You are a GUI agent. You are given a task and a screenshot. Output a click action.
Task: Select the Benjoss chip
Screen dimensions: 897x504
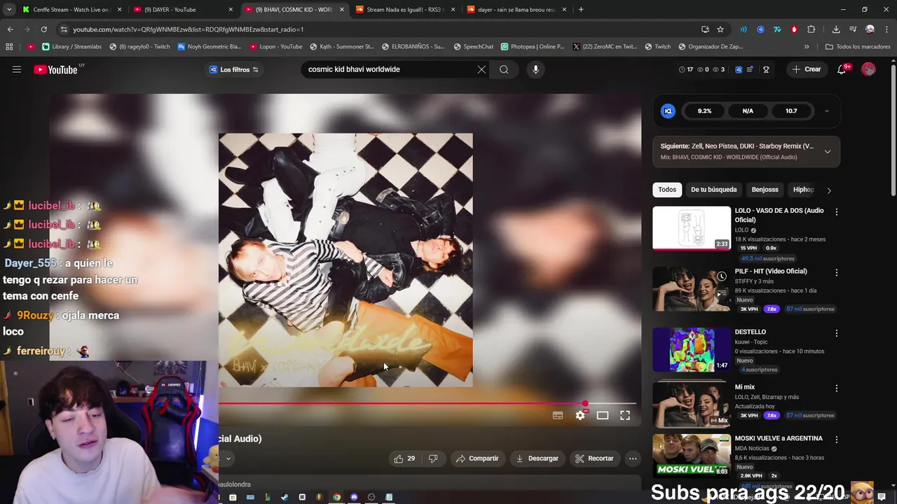765,190
